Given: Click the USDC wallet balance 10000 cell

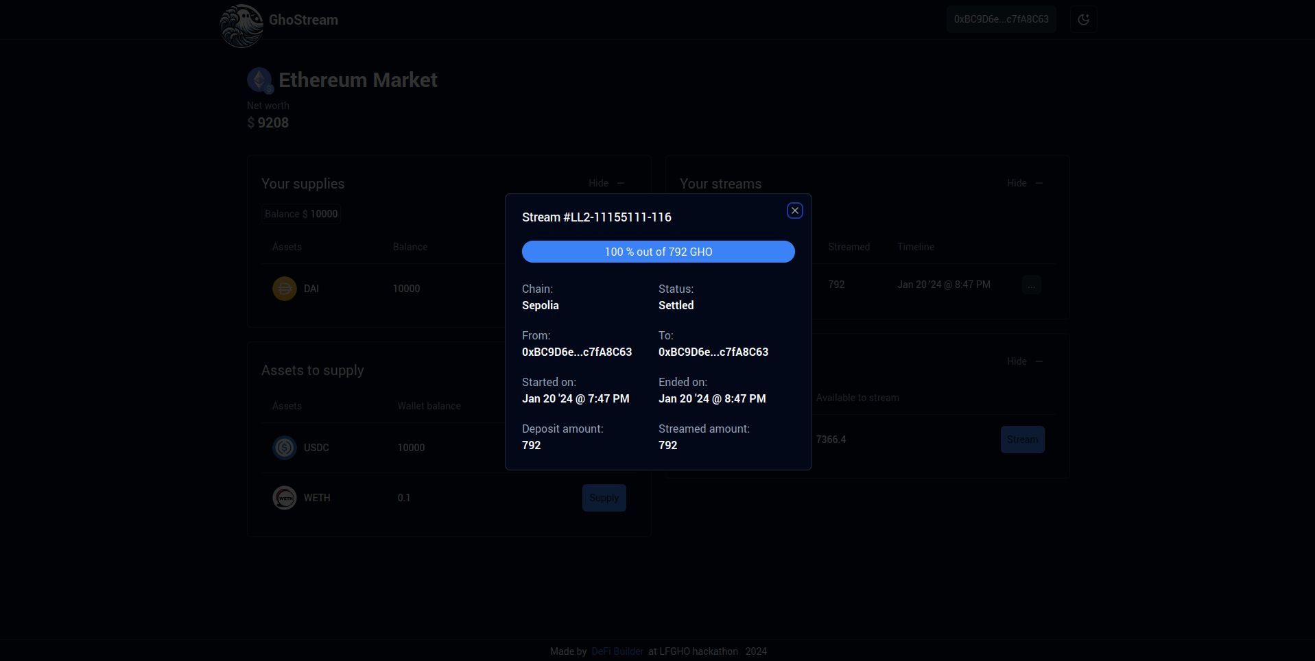Looking at the screenshot, I should point(411,448).
